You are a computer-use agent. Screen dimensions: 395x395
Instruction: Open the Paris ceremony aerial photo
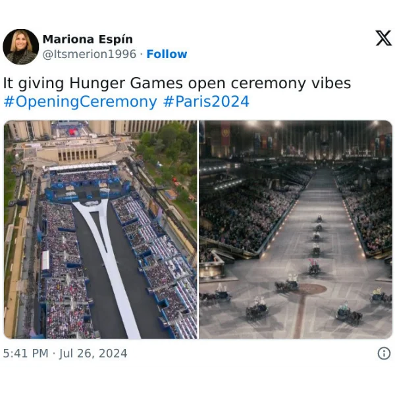click(x=101, y=230)
